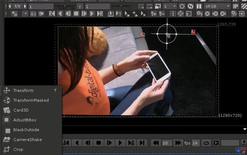Select CameraShake from the node menu
The height and width of the screenshot is (155, 247).
click(32, 140)
